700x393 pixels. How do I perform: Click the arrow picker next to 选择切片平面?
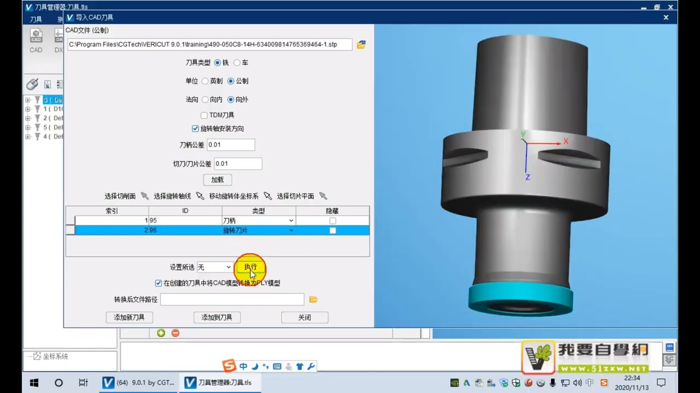click(x=323, y=196)
